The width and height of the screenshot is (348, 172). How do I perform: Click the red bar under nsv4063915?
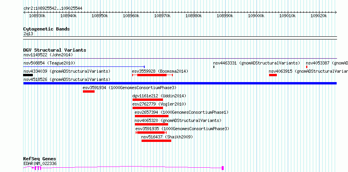click(x=273, y=75)
